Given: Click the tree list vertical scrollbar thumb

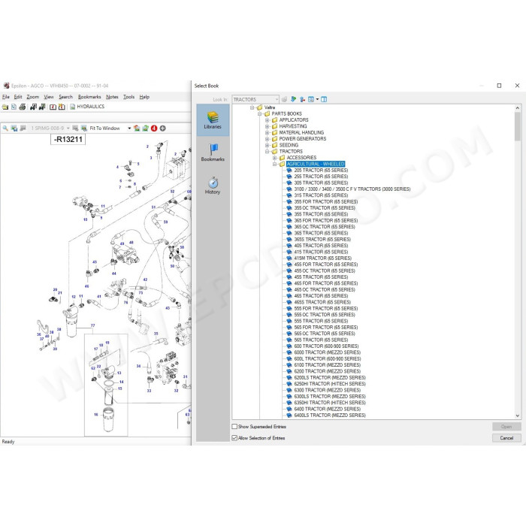Looking at the screenshot, I should point(517,126).
